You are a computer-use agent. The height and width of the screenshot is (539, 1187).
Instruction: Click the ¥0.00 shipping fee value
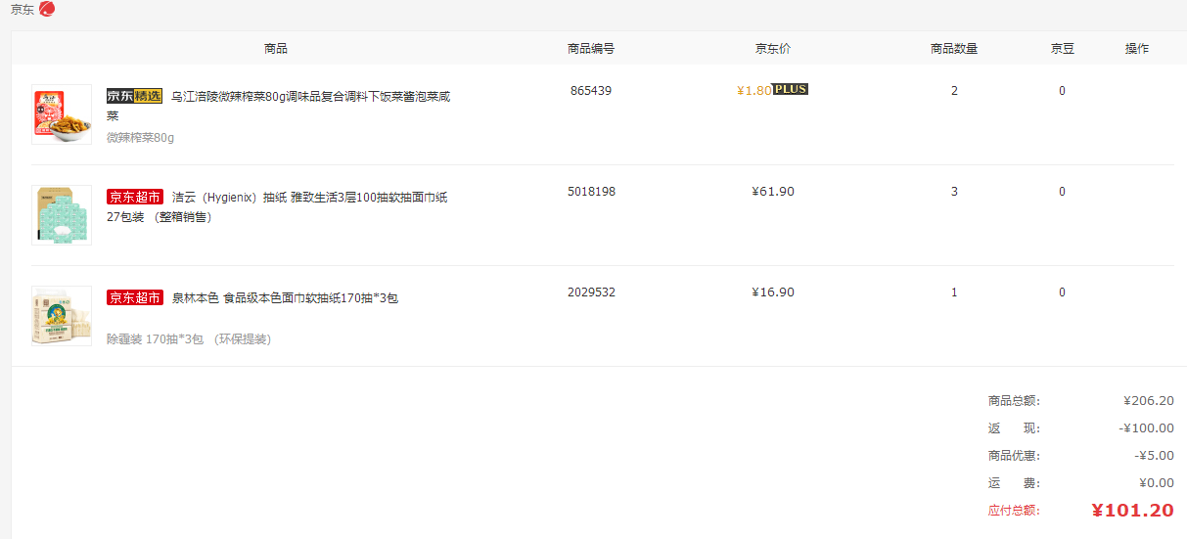click(x=1157, y=482)
